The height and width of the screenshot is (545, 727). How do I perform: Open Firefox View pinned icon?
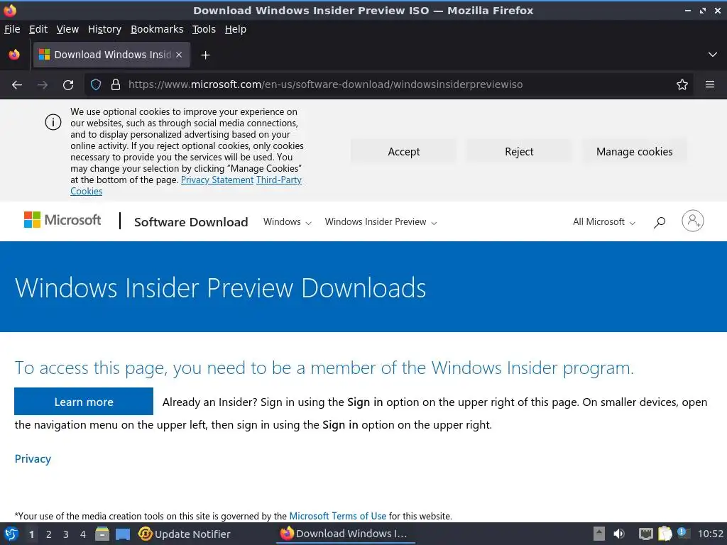14,55
